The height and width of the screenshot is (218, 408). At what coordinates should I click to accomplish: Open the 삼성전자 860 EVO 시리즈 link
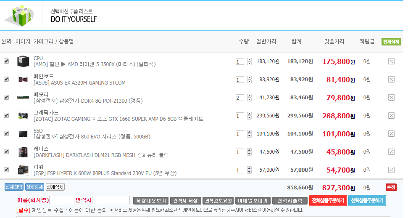(92, 137)
